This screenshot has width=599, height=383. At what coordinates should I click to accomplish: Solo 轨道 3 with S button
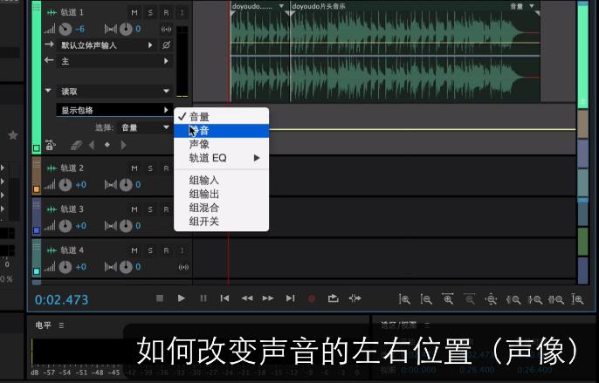pos(150,209)
